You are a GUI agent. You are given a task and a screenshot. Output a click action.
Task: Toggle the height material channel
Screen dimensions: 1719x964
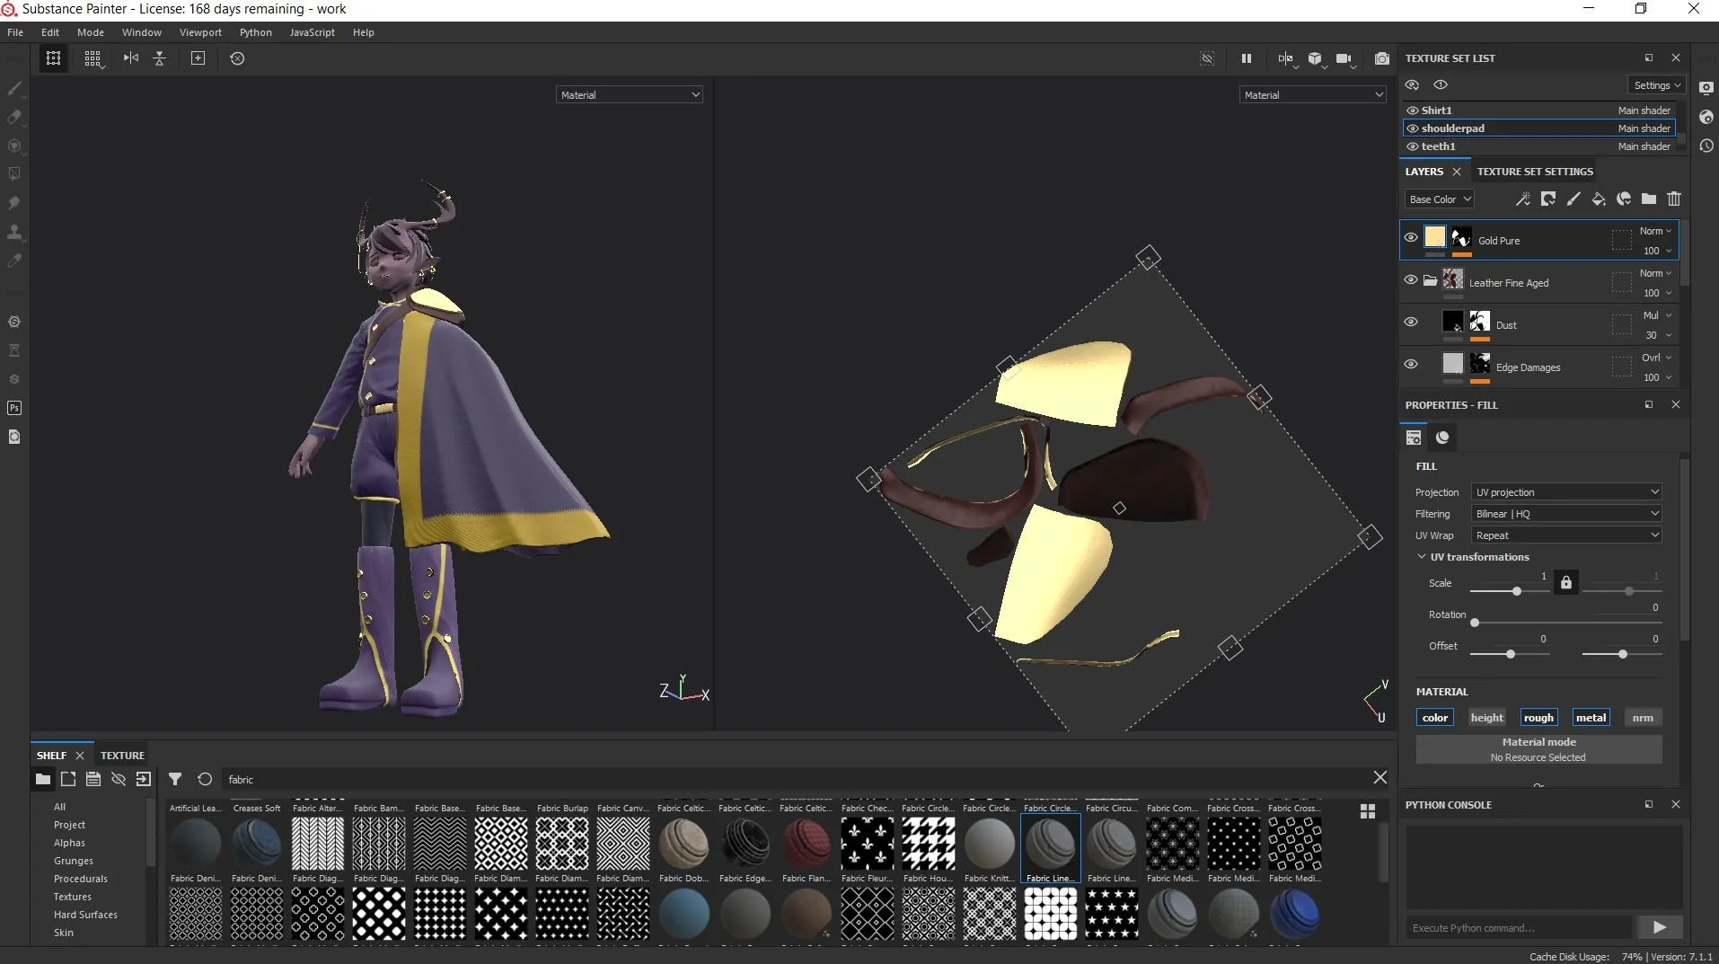pos(1486,718)
